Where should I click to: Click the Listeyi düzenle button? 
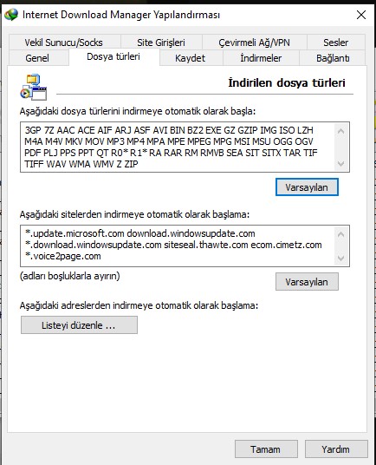click(79, 325)
